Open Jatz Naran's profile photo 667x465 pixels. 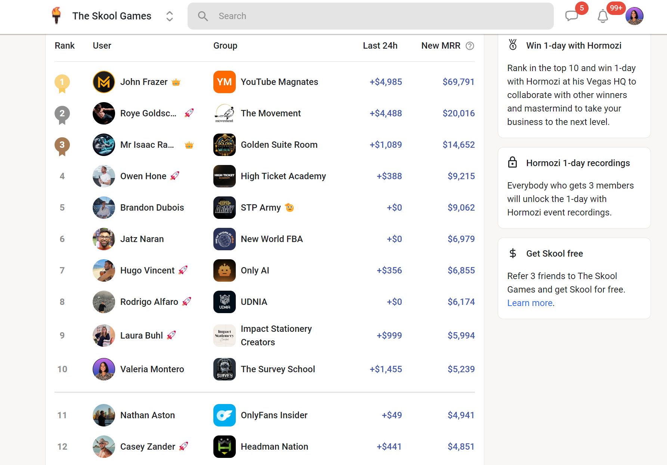(104, 239)
